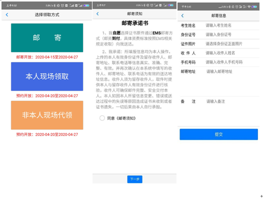Click the 邮寄须知 title
The width and height of the screenshot is (263, 198).
(134, 14)
